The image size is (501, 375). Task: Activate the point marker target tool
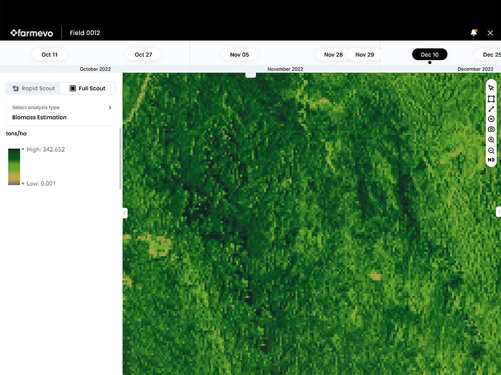[491, 119]
